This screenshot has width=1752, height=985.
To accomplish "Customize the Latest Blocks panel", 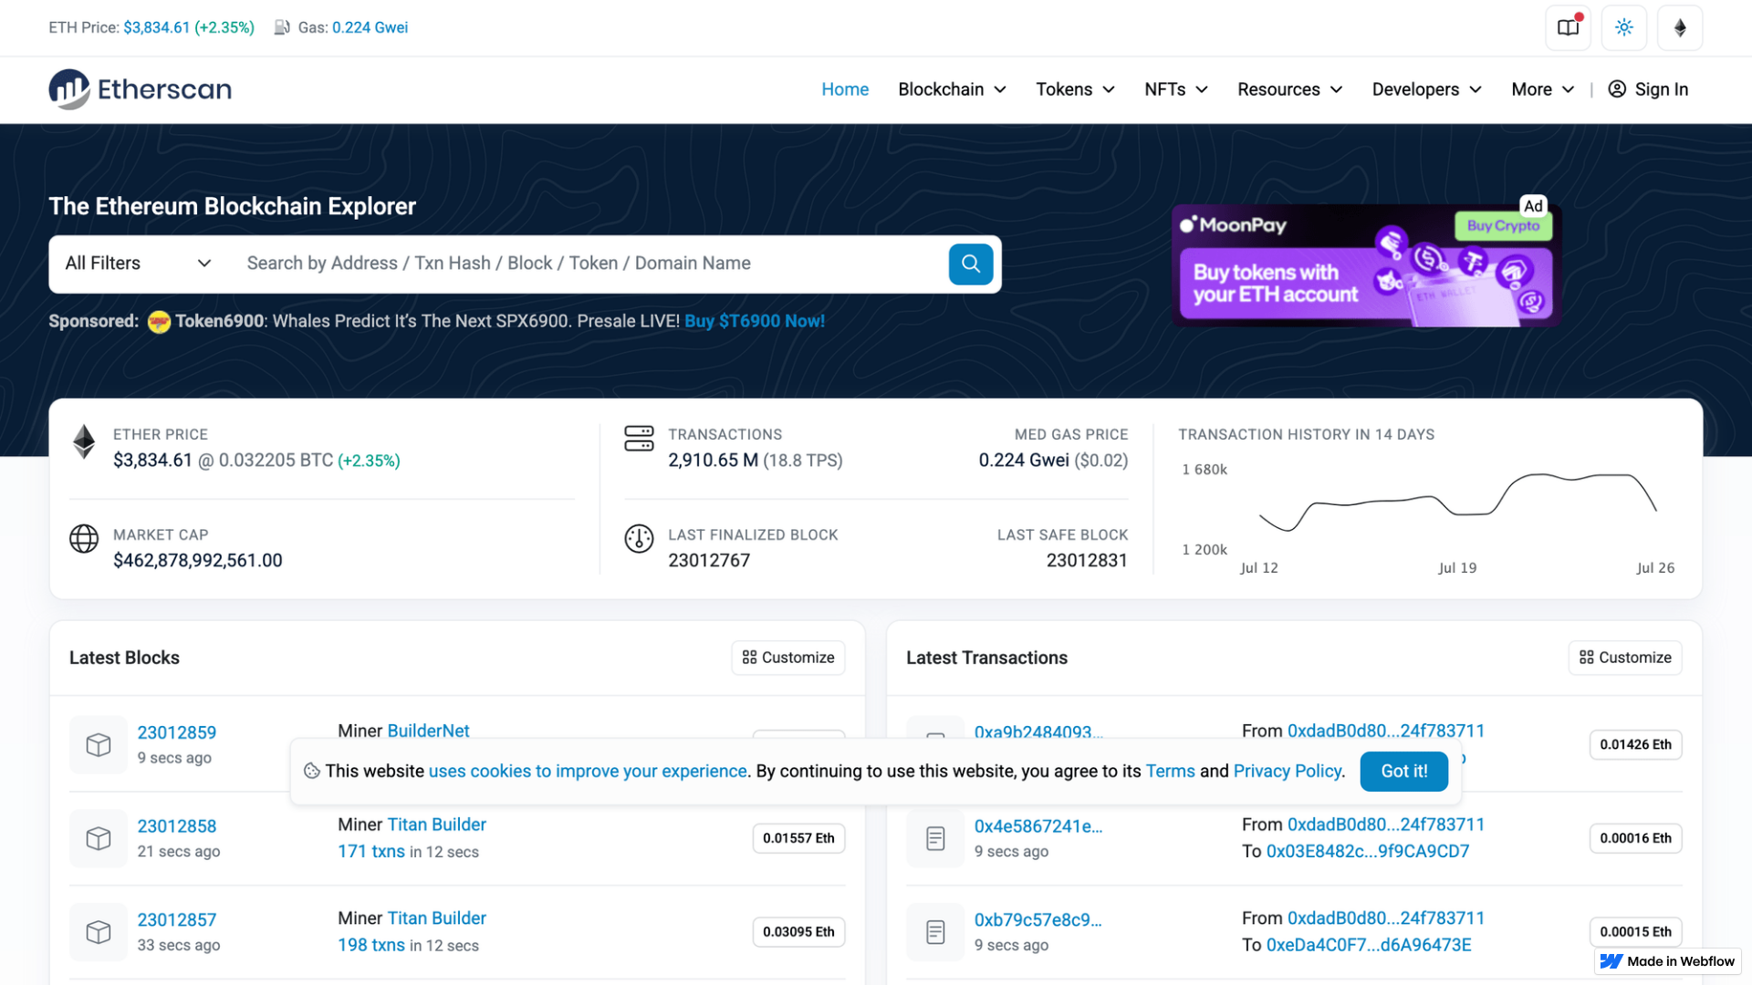I will point(788,658).
